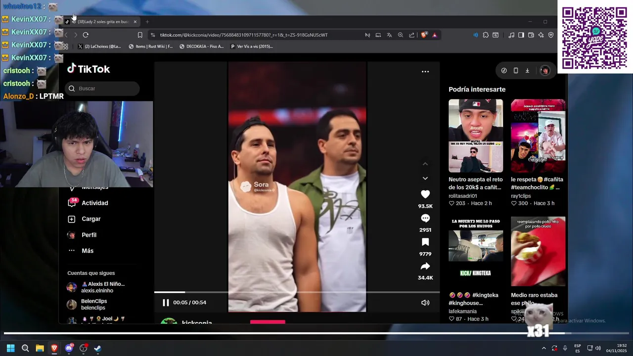Open the reemplazando pollo frito video thumbnail
This screenshot has width=633, height=356.
(538, 252)
